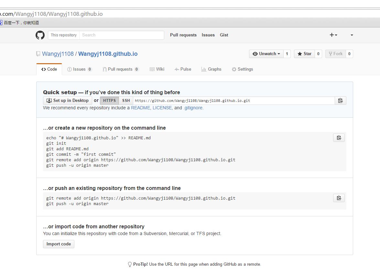Viewport: 380px width, 277px height.
Task: Click the Import code button
Action: coord(59,244)
